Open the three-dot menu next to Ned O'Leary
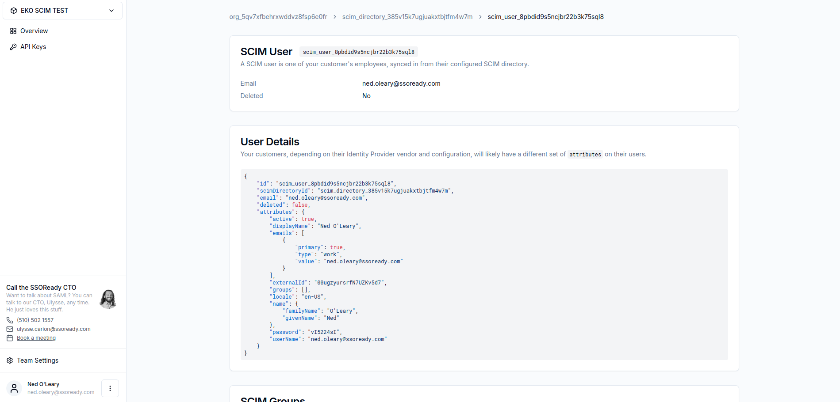Image resolution: width=840 pixels, height=402 pixels. point(110,388)
